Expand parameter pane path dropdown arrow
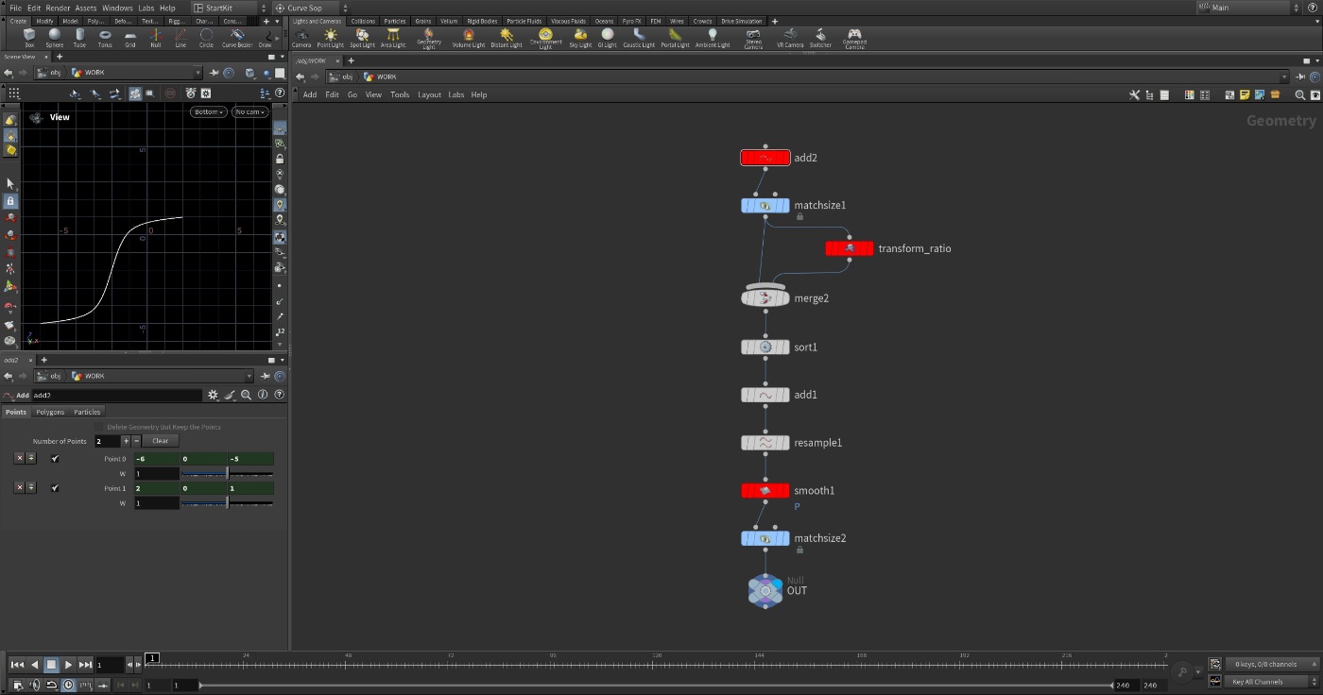1323x695 pixels. click(249, 376)
